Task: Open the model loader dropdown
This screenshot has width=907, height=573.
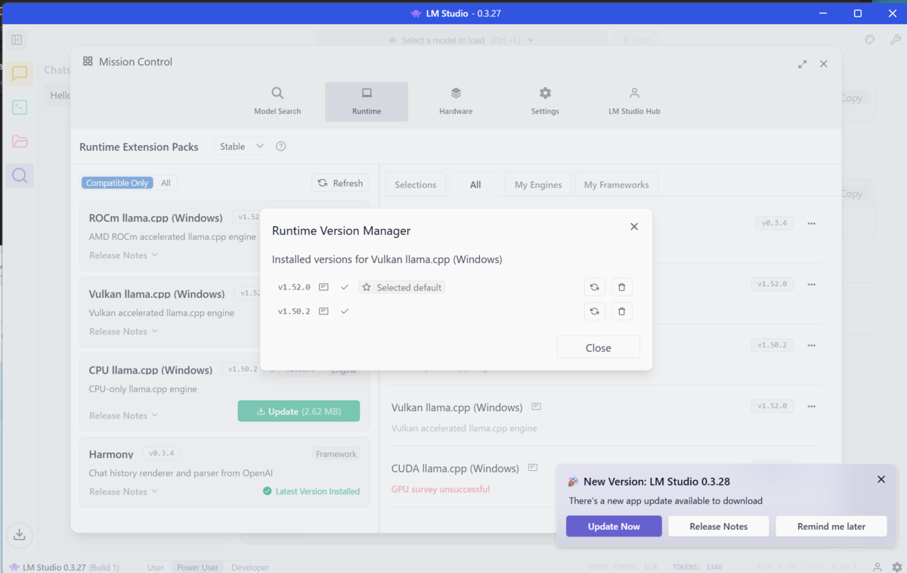Action: click(462, 40)
